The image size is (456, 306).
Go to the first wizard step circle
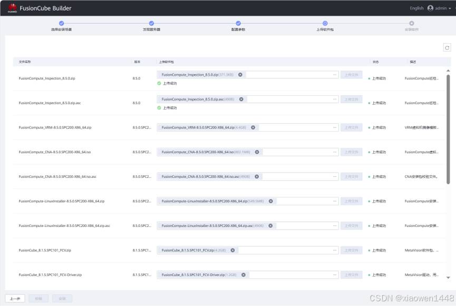pyautogui.click(x=61, y=23)
